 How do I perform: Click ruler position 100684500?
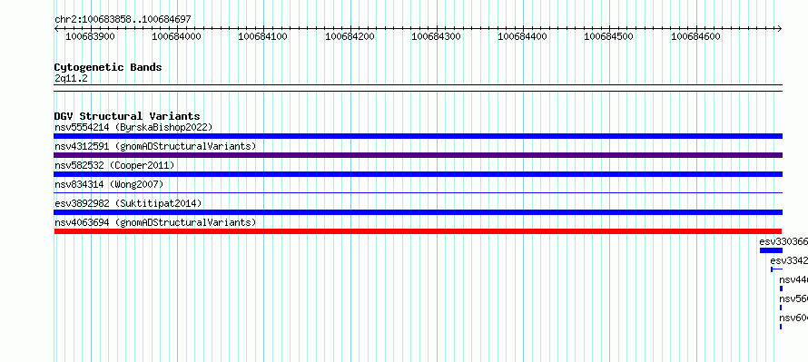point(608,36)
